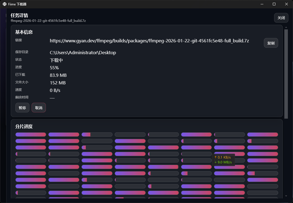Close the window using the title bar X

287,4
